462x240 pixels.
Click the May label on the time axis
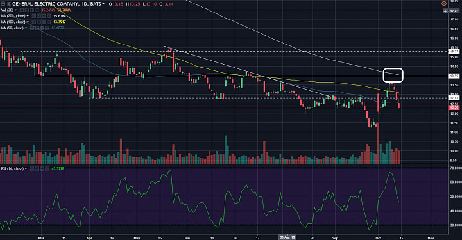(x=137, y=237)
